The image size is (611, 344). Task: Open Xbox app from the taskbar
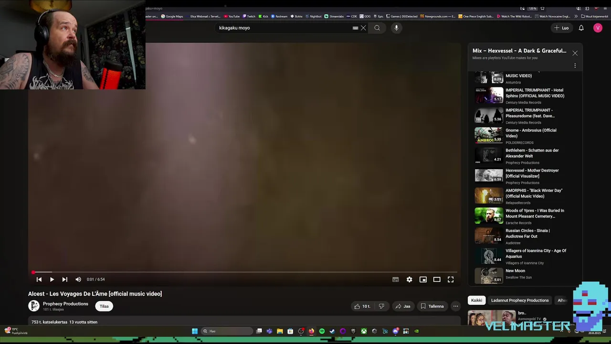coord(364,331)
